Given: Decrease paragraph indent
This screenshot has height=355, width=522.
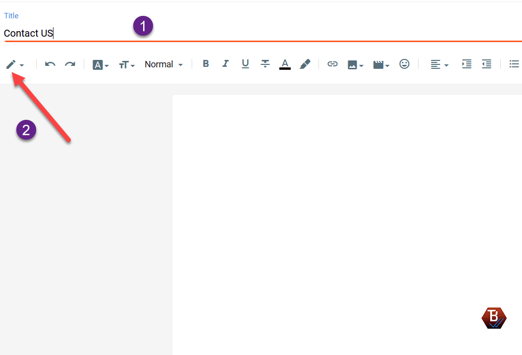Looking at the screenshot, I should [486, 64].
